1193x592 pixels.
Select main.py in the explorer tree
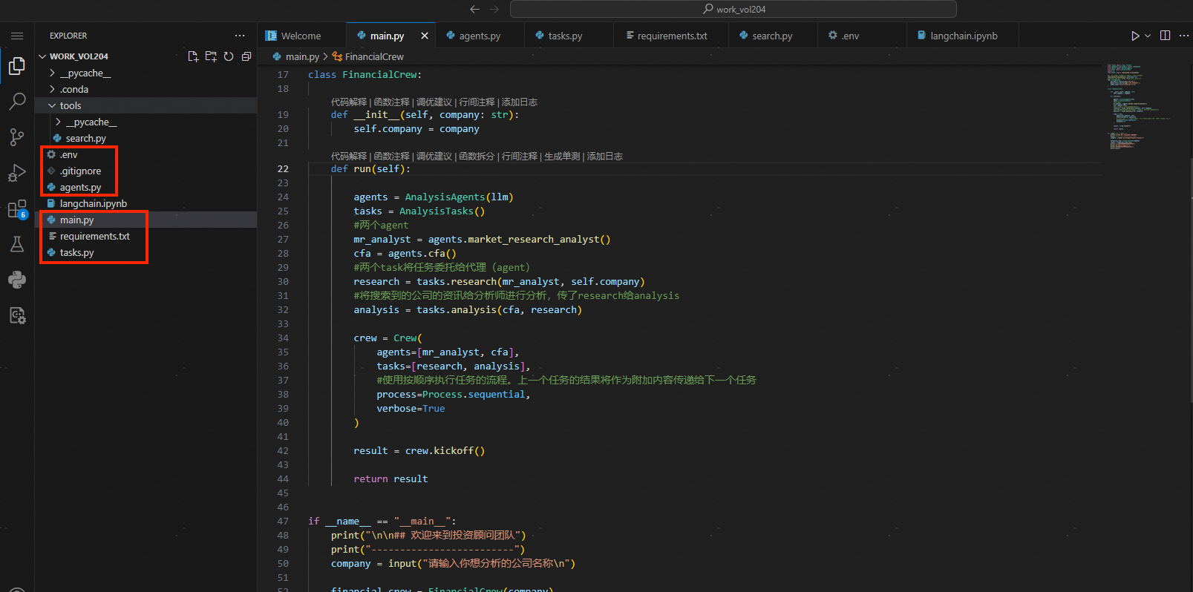tap(146, 220)
